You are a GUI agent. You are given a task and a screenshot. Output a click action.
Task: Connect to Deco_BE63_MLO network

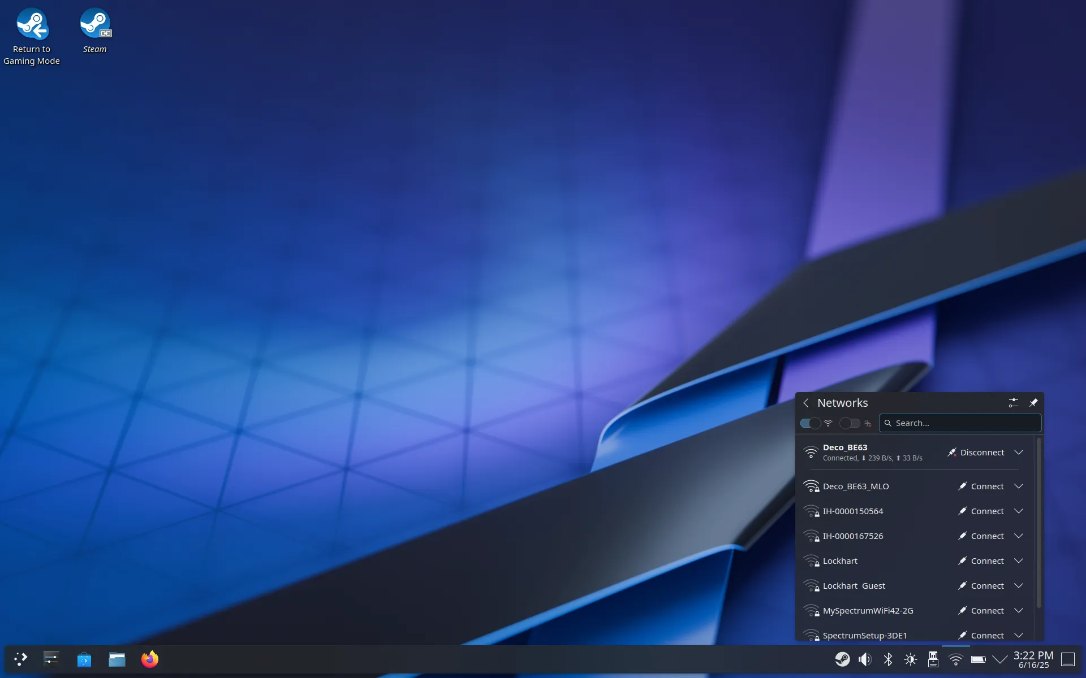(981, 486)
